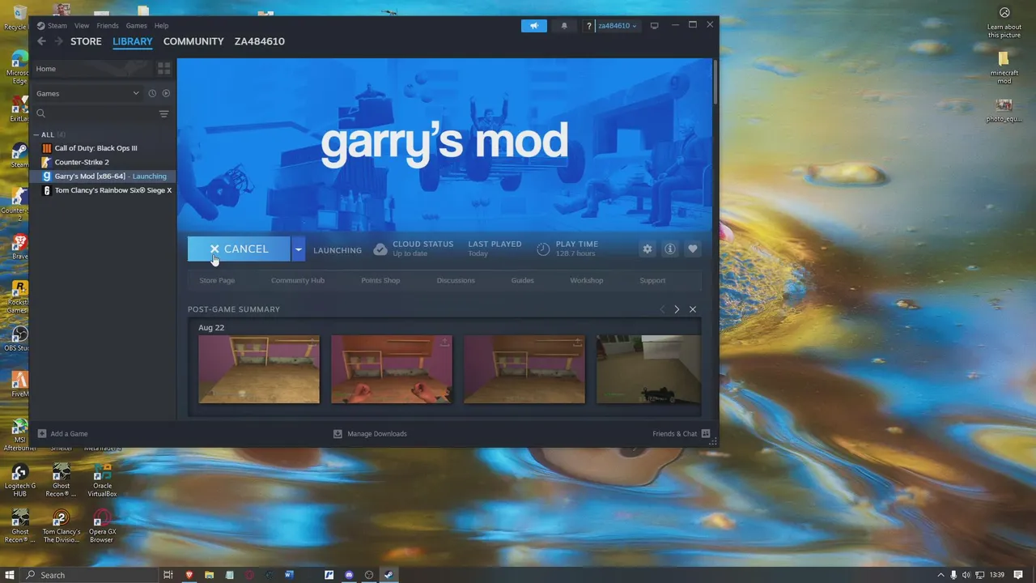This screenshot has height=583, width=1036.
Task: Switch to the COMMUNITY tab
Action: point(193,41)
